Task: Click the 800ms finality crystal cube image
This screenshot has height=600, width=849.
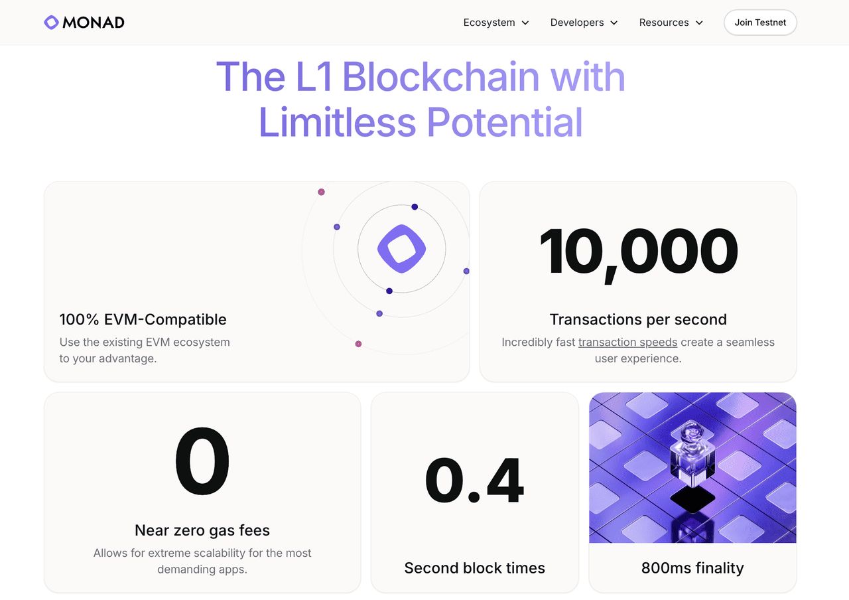Action: click(692, 467)
